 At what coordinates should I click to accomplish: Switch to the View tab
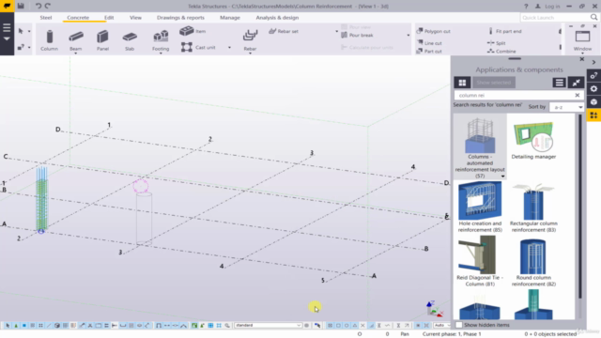(x=135, y=18)
